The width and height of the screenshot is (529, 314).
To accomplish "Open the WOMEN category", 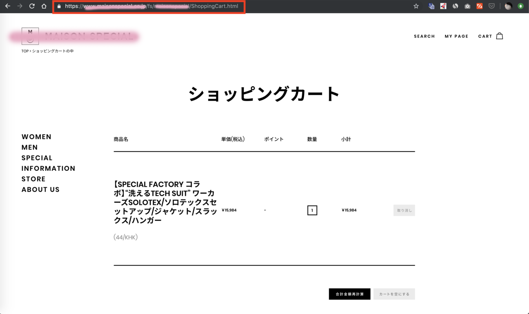I will (36, 137).
